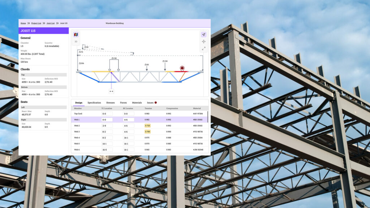Activate the pan move tool
370x208 pixels.
[203, 42]
